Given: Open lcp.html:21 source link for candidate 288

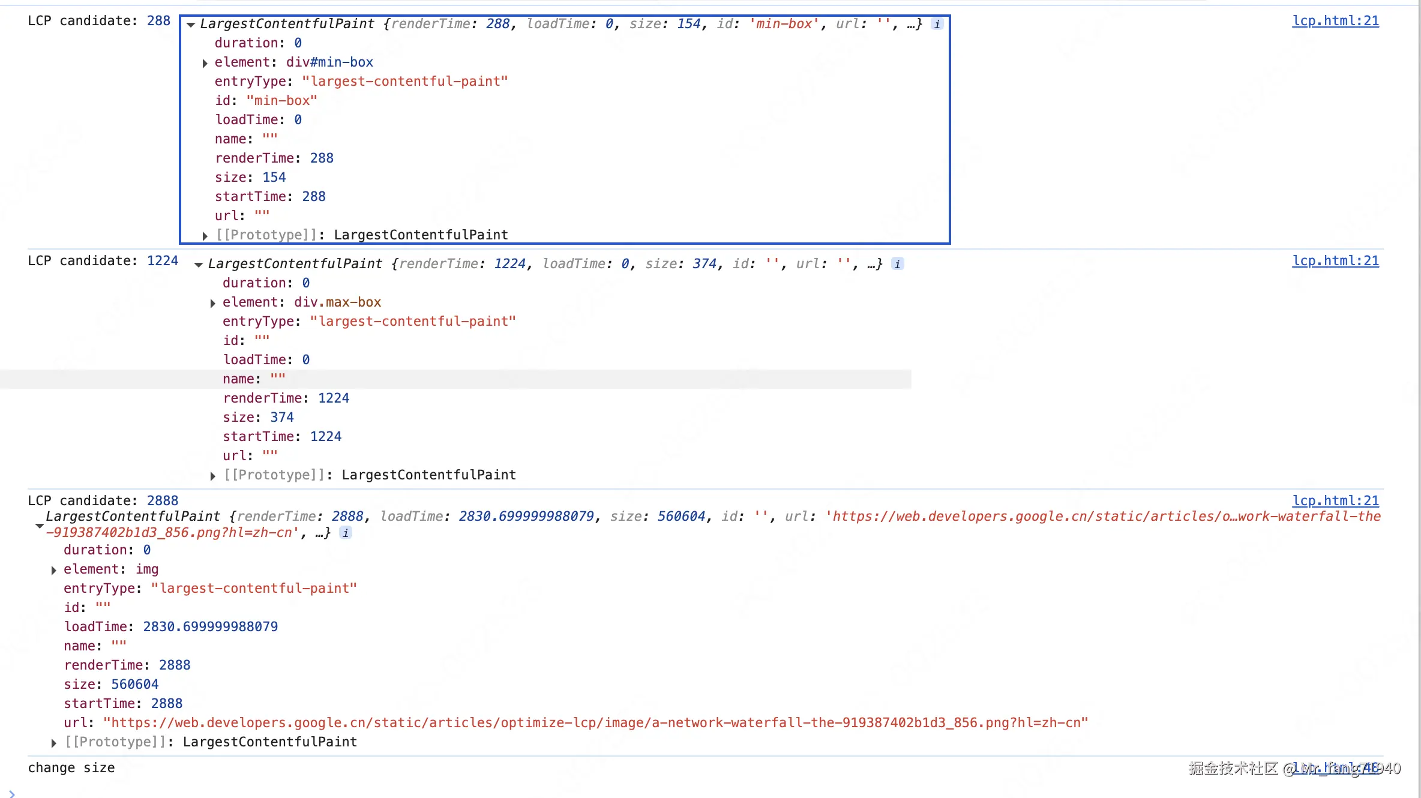Looking at the screenshot, I should (1335, 21).
